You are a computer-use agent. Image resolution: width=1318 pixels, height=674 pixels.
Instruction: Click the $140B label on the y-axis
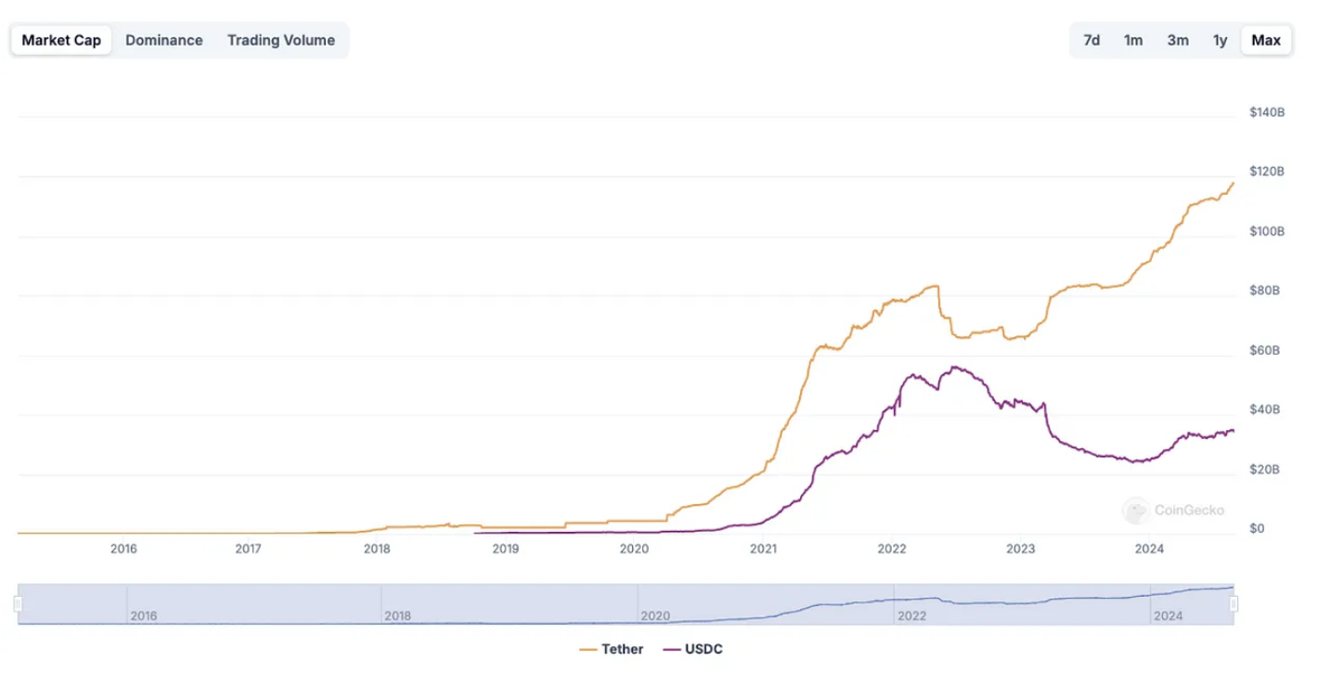click(1267, 112)
